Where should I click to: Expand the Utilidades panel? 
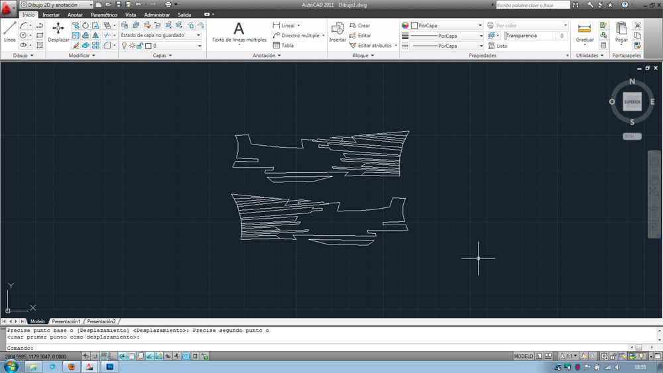coord(590,56)
